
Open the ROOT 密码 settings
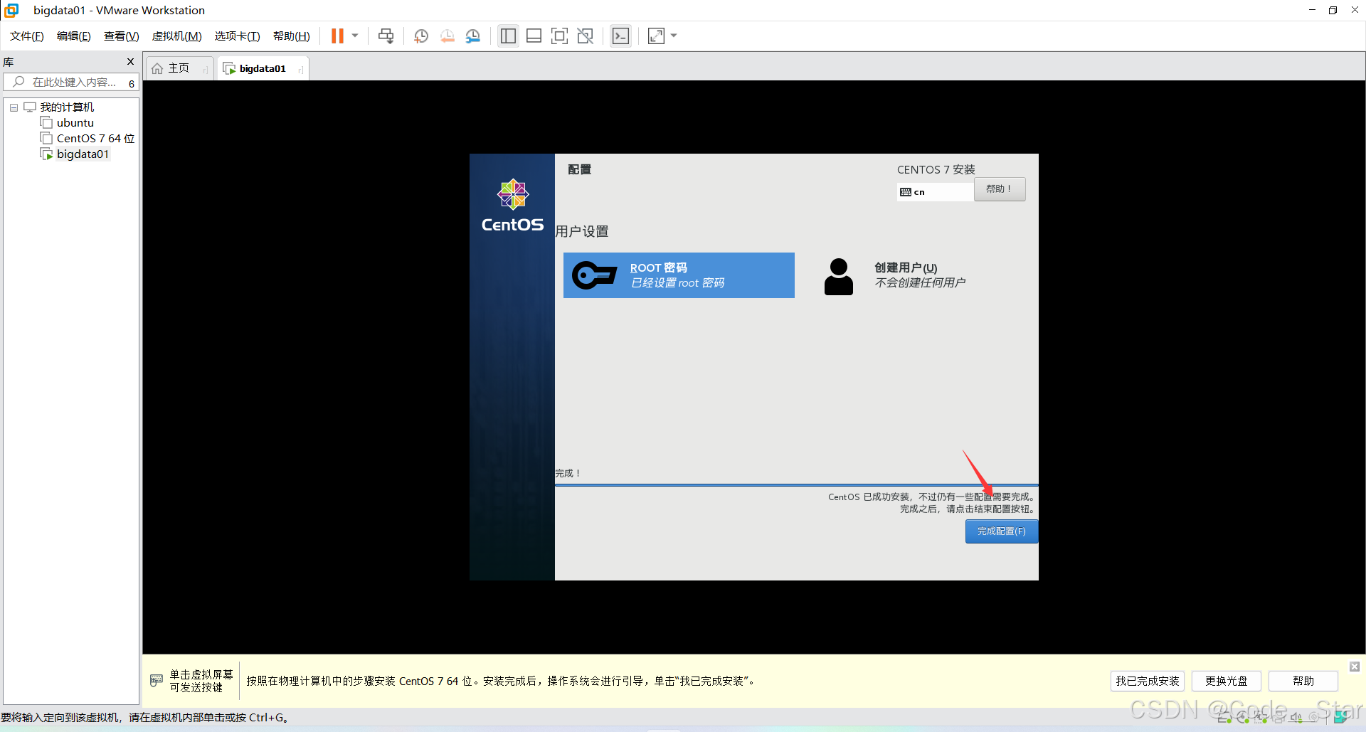coord(679,275)
